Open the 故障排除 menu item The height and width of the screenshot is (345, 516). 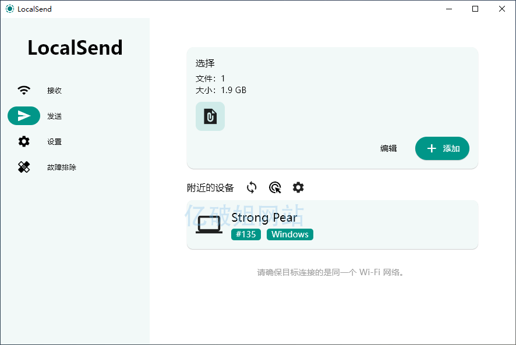tap(62, 167)
